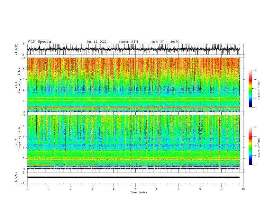
Task: Click the time axis tick label '3'
Action: click(92, 189)
